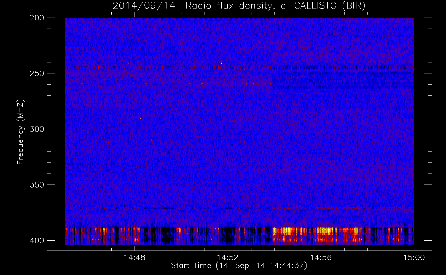Click the 'Frequency (MHZ)' axis label
Image resolution: width=446 pixels, height=275 pixels.
21,132
